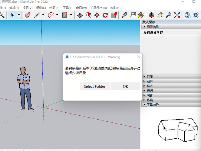Open the Line tool dropdown arrow
Screen dimensions: 201x151
(43, 14)
